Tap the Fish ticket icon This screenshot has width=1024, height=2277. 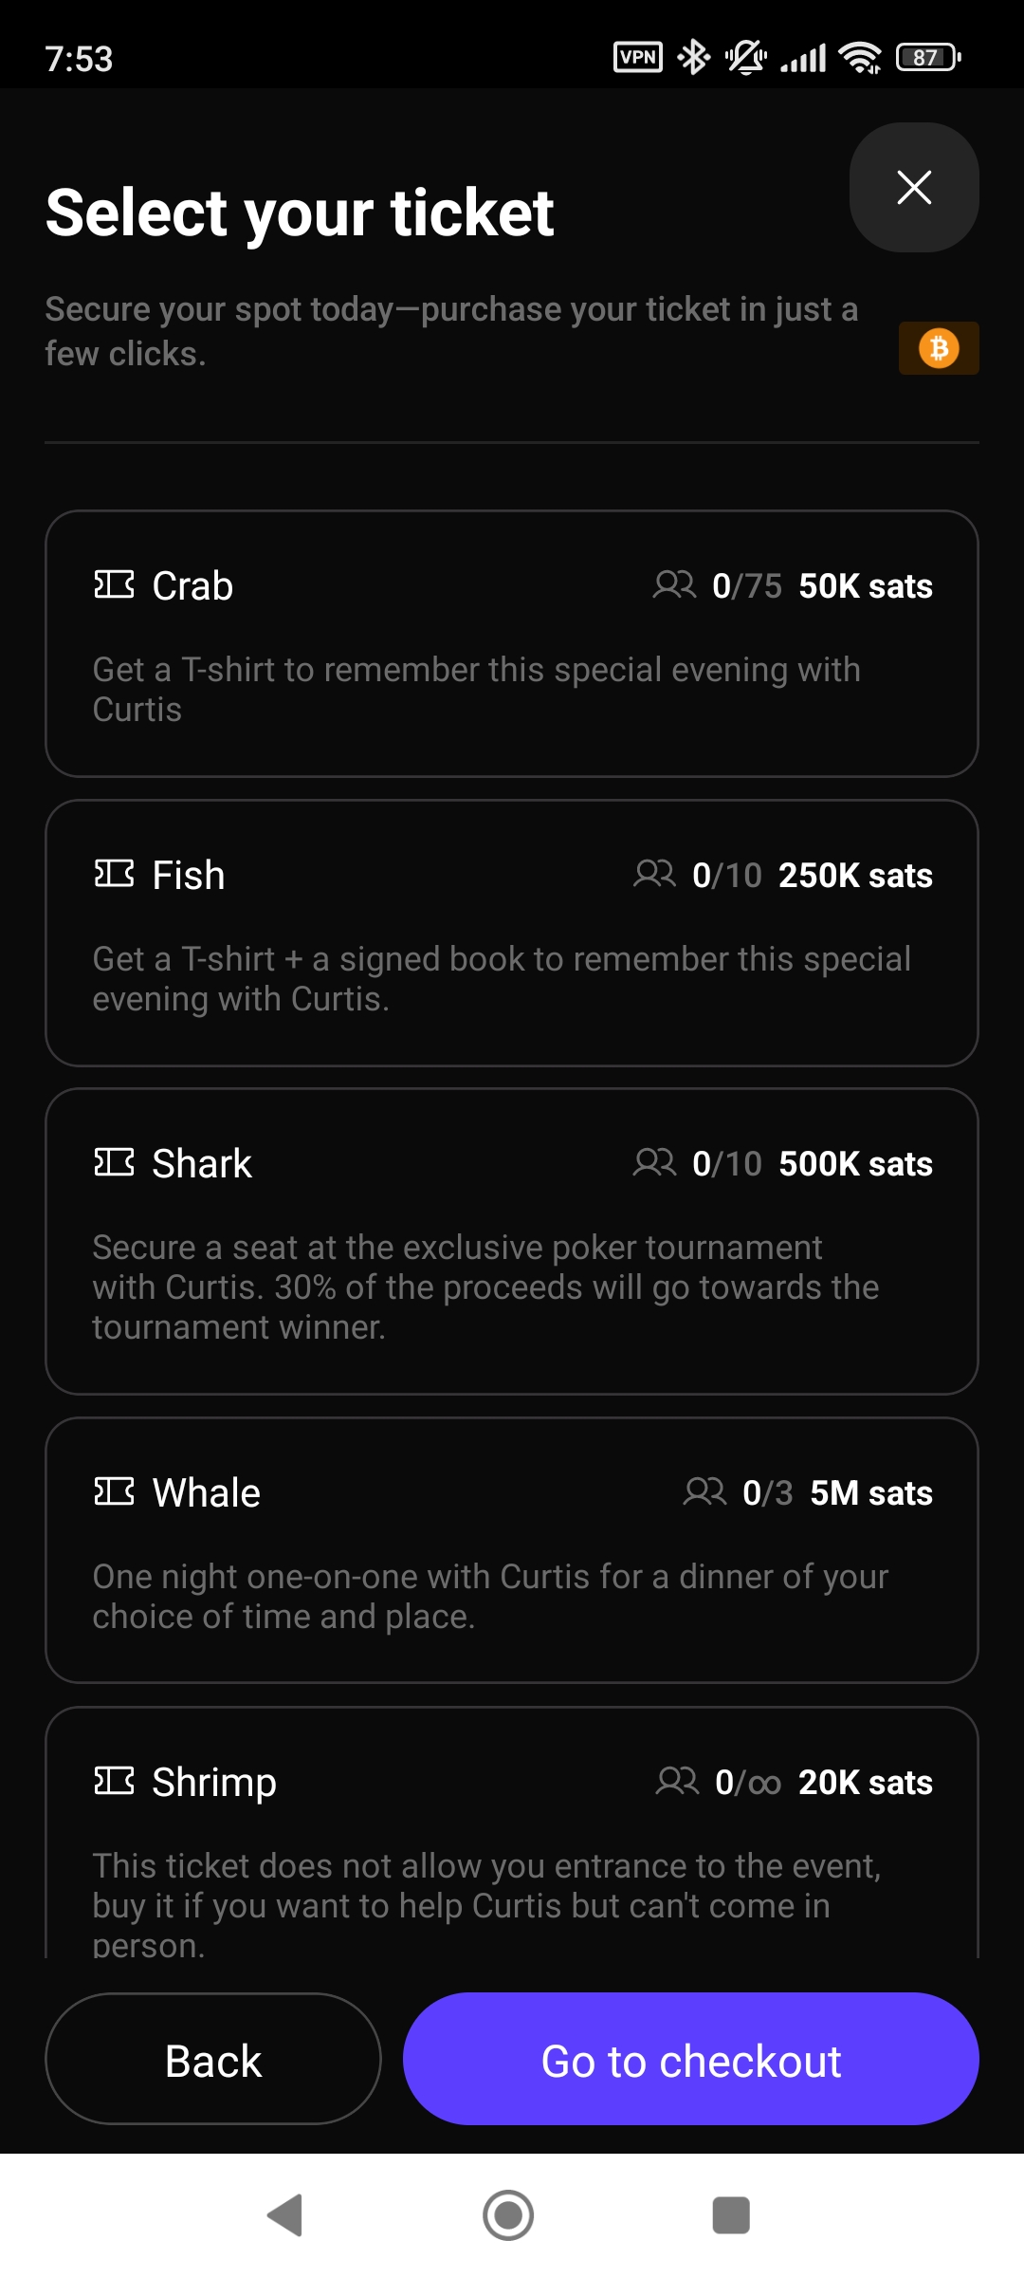(114, 874)
